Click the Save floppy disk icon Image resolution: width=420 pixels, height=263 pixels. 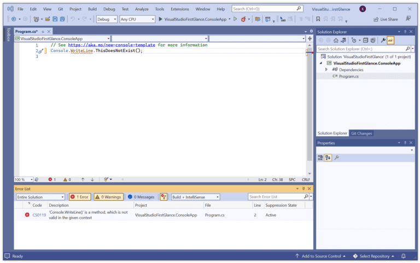[x=55, y=19]
